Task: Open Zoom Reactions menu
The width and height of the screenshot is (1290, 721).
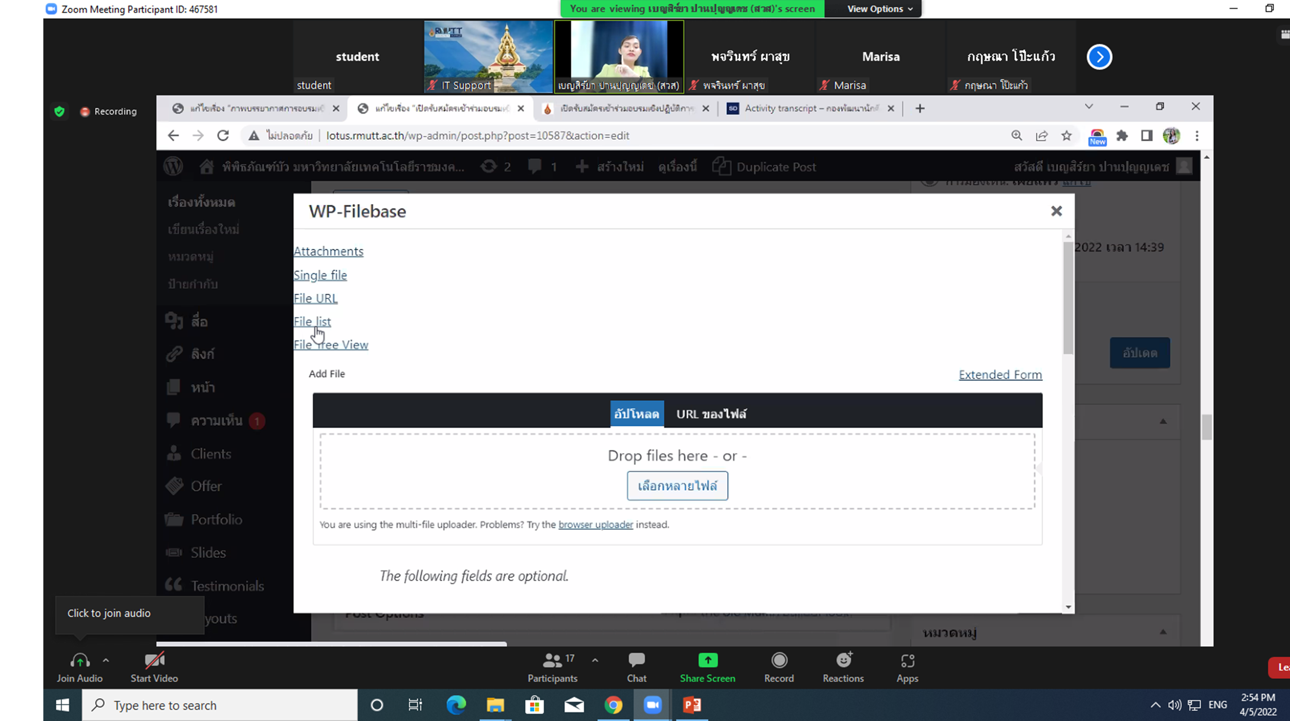Action: pyautogui.click(x=843, y=667)
